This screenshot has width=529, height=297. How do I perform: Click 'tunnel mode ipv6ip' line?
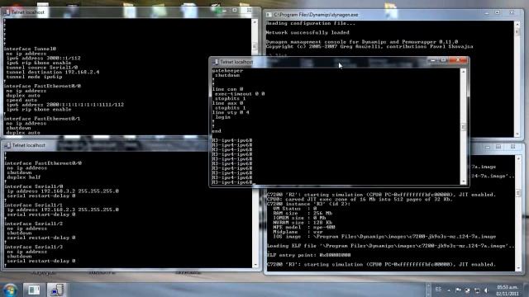[34, 77]
